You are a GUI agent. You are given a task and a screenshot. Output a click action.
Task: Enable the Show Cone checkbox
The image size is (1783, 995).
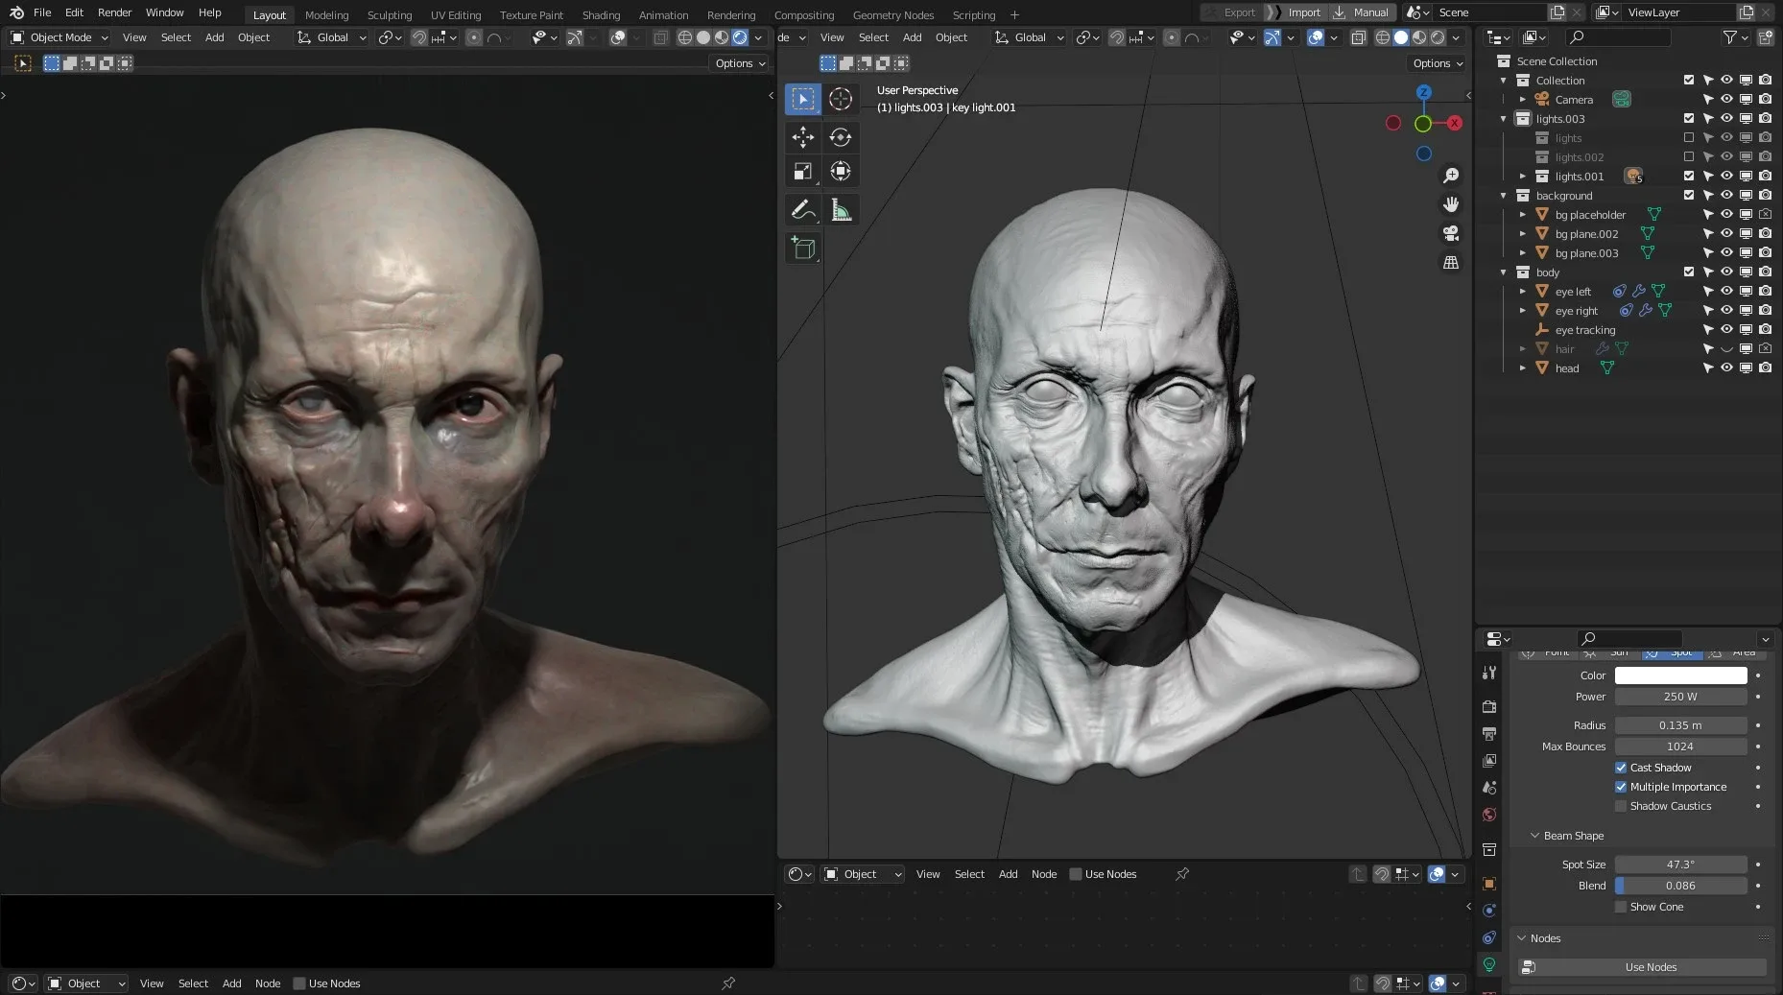tap(1621, 907)
